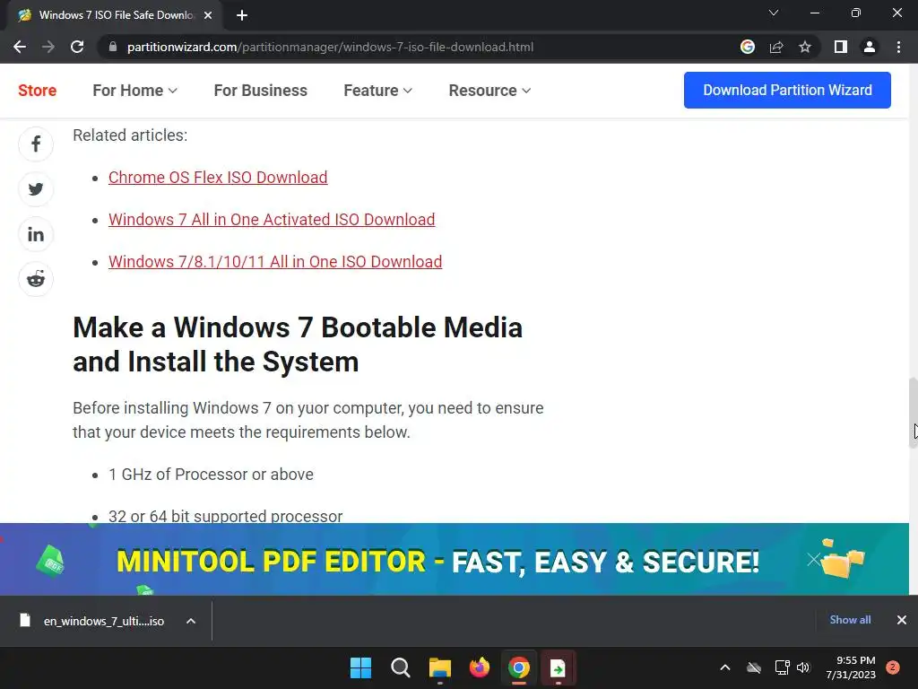Screen dimensions: 918x689
Task: Open Chrome three-dot menu
Action: point(898,47)
